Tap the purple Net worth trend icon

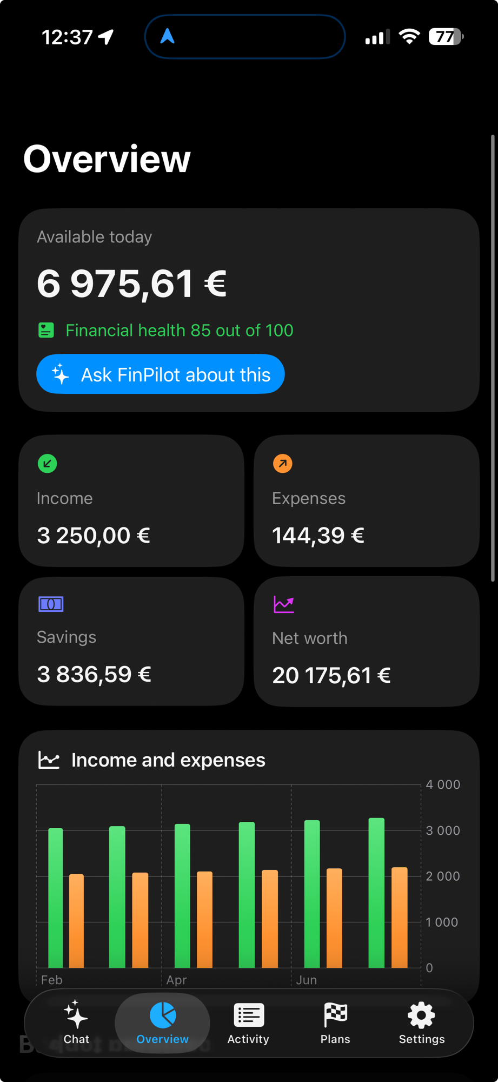pyautogui.click(x=284, y=604)
